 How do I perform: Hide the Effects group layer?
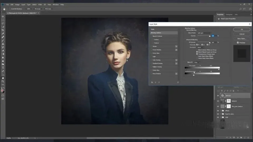[x=218, y=111]
